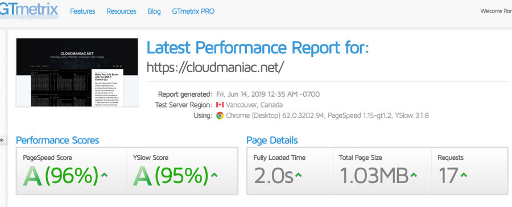The height and width of the screenshot is (207, 512).
Task: Click the Test Server Region label
Action: coord(184,105)
